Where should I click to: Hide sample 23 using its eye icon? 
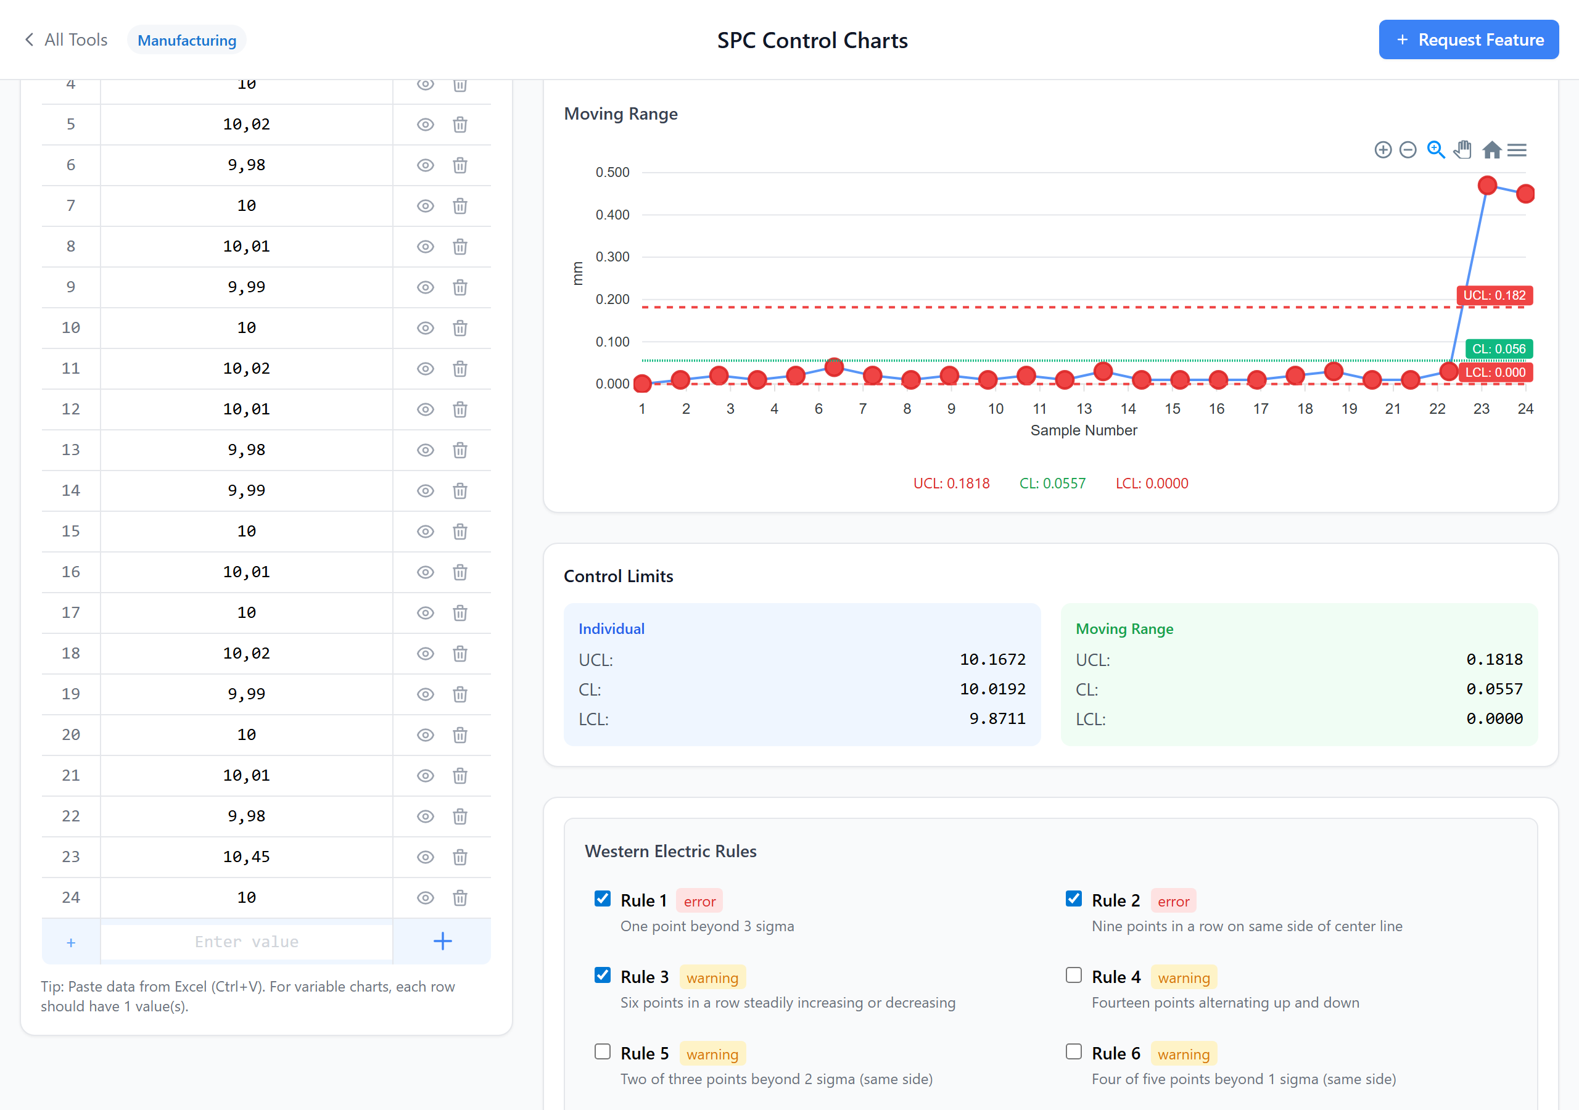425,857
